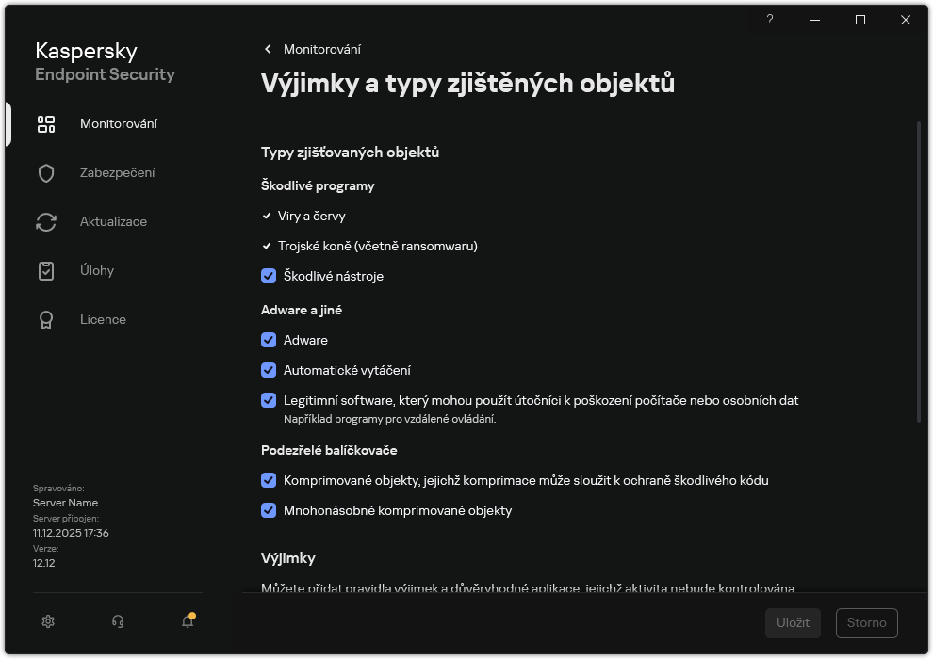The image size is (933, 659).
Task: Click the Úlohy tasks icon
Action: tap(46, 270)
